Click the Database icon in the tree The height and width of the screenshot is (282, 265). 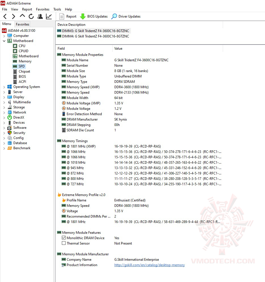click(10, 143)
